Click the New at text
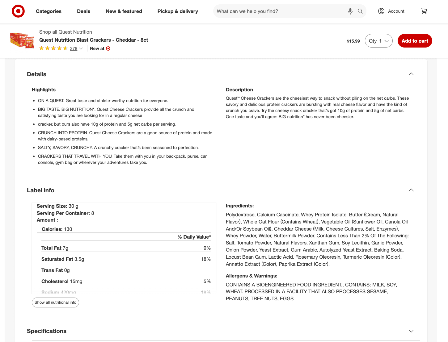This screenshot has height=342, width=448. click(x=97, y=48)
